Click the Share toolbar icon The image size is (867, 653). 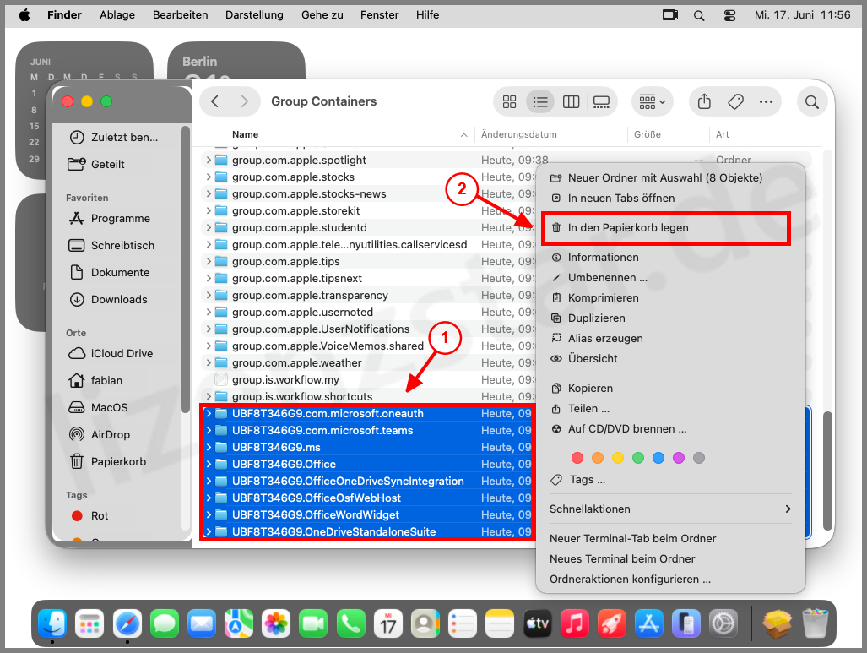pyautogui.click(x=704, y=102)
